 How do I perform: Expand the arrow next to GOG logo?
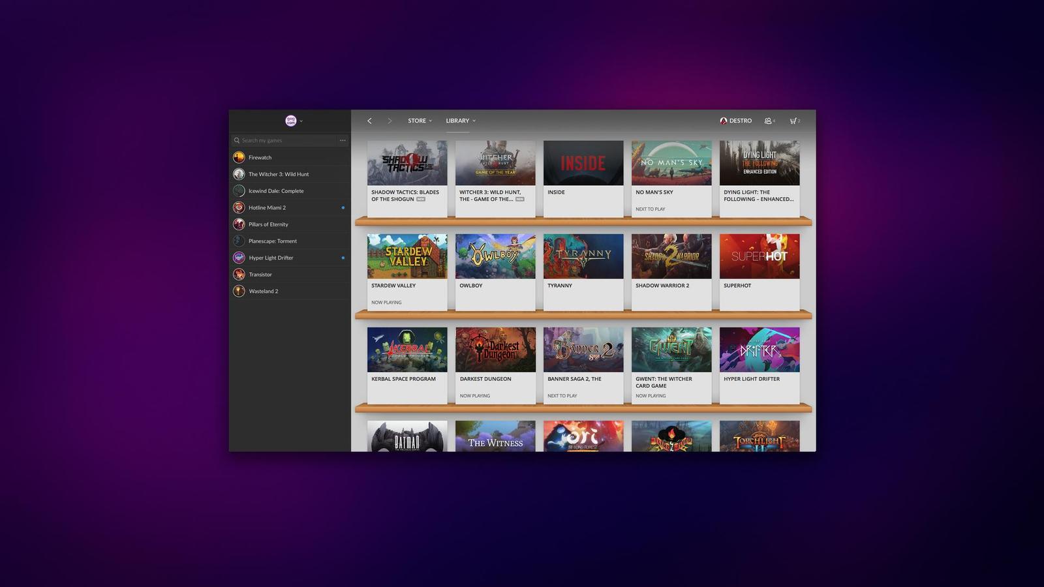[301, 121]
